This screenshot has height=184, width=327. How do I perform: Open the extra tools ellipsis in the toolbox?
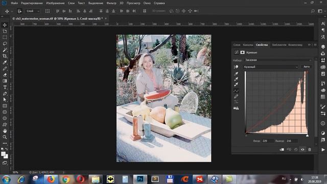pyautogui.click(x=5, y=143)
